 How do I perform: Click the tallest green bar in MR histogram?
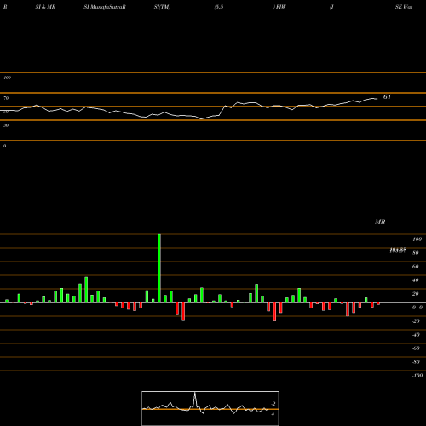[159, 268]
